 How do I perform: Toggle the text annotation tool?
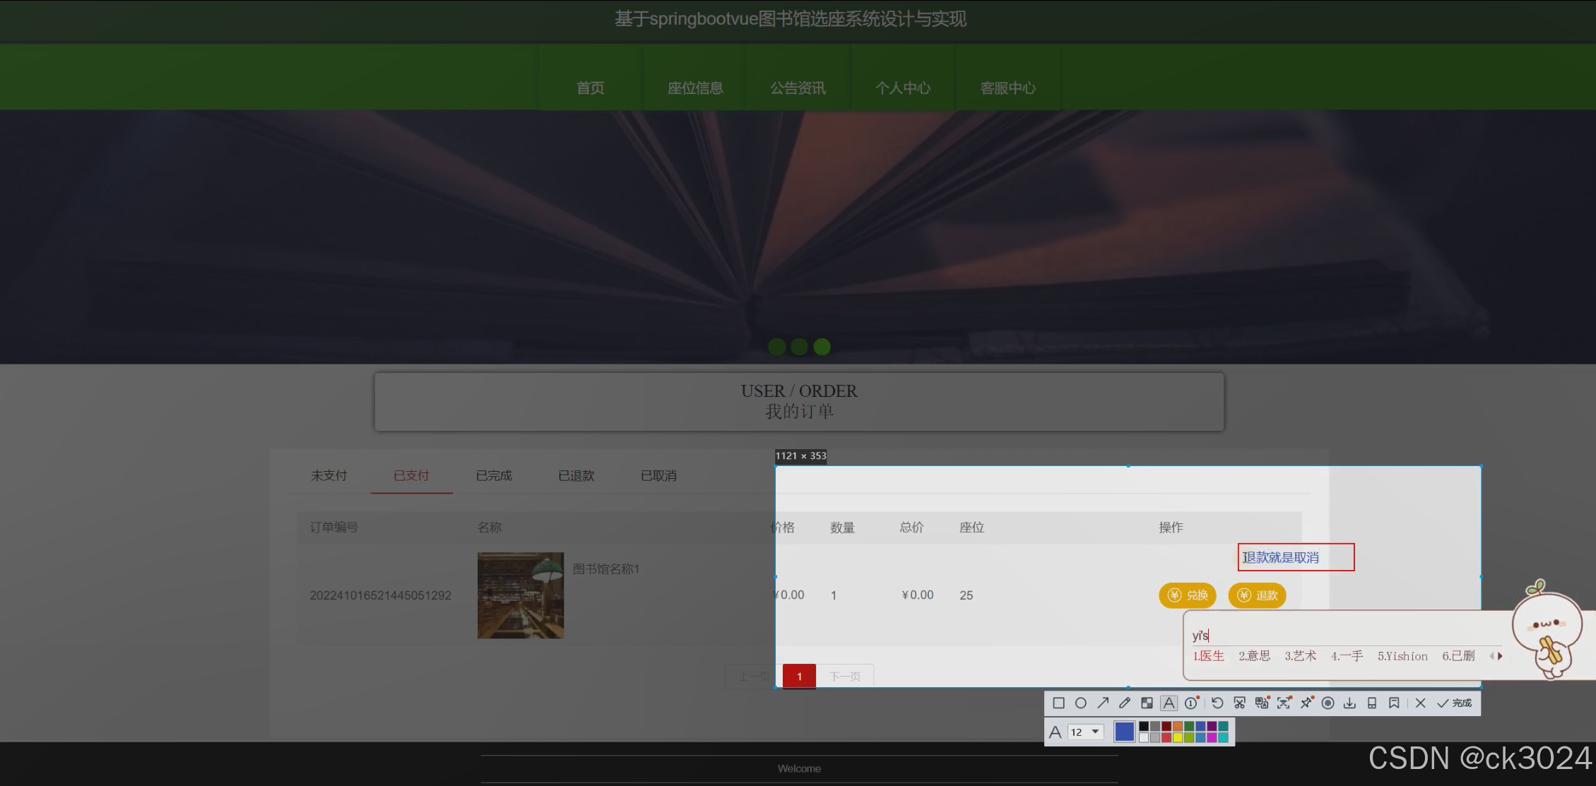coord(1169,703)
